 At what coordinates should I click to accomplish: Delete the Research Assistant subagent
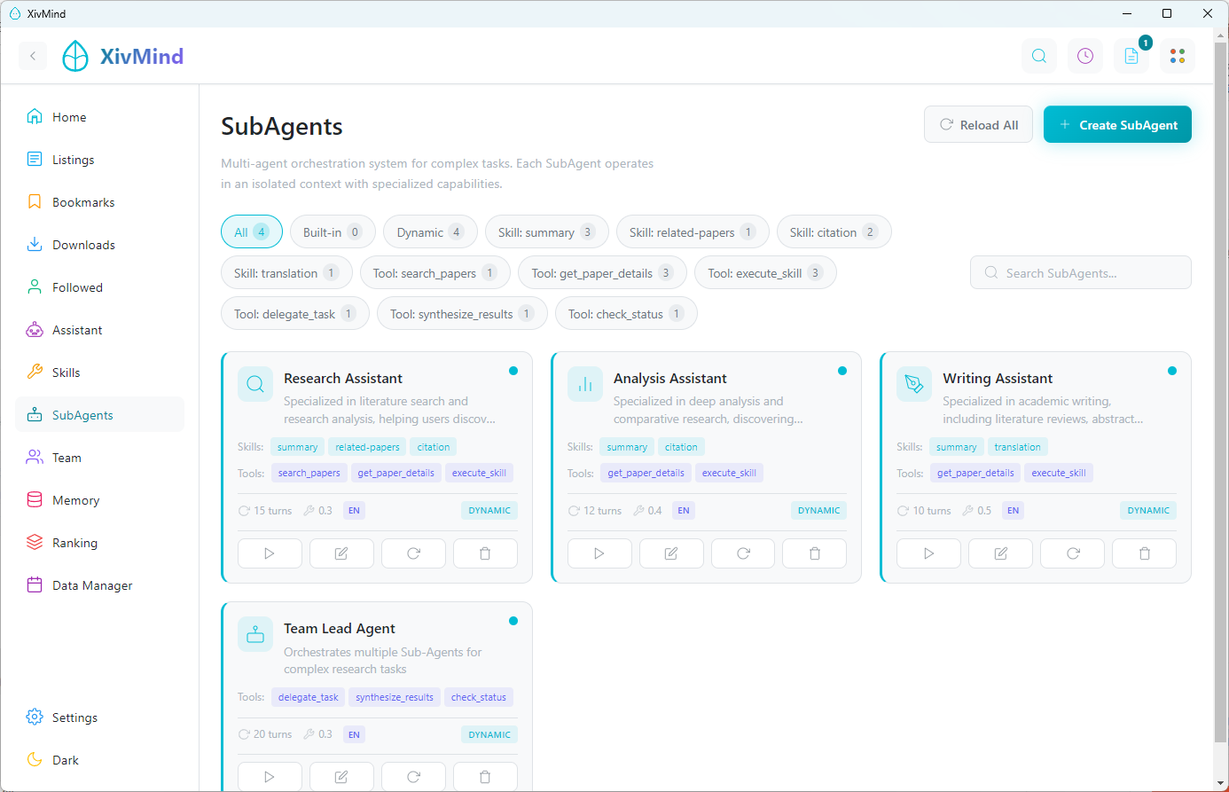485,553
